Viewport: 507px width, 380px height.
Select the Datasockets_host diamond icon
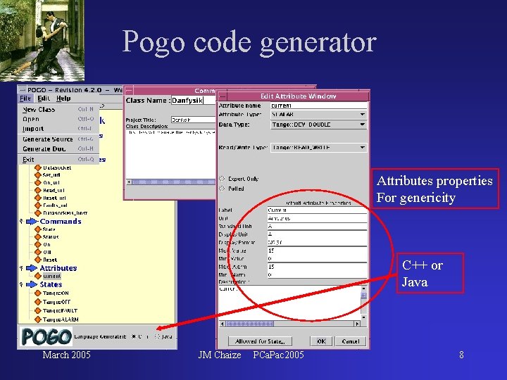(x=38, y=213)
